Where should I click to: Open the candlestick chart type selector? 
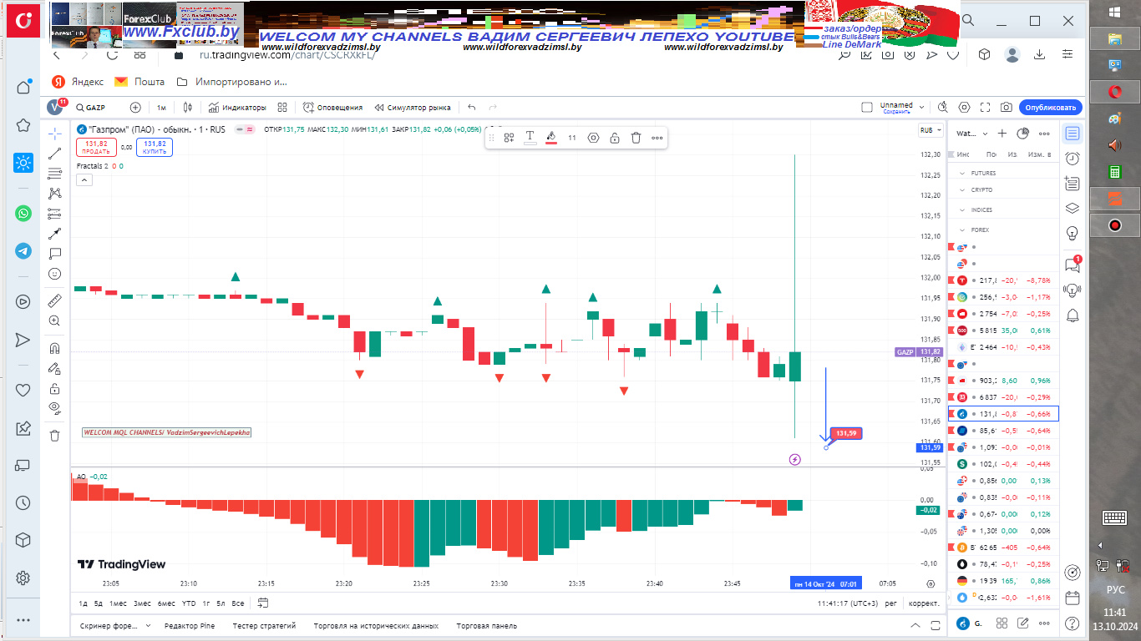pyautogui.click(x=188, y=108)
